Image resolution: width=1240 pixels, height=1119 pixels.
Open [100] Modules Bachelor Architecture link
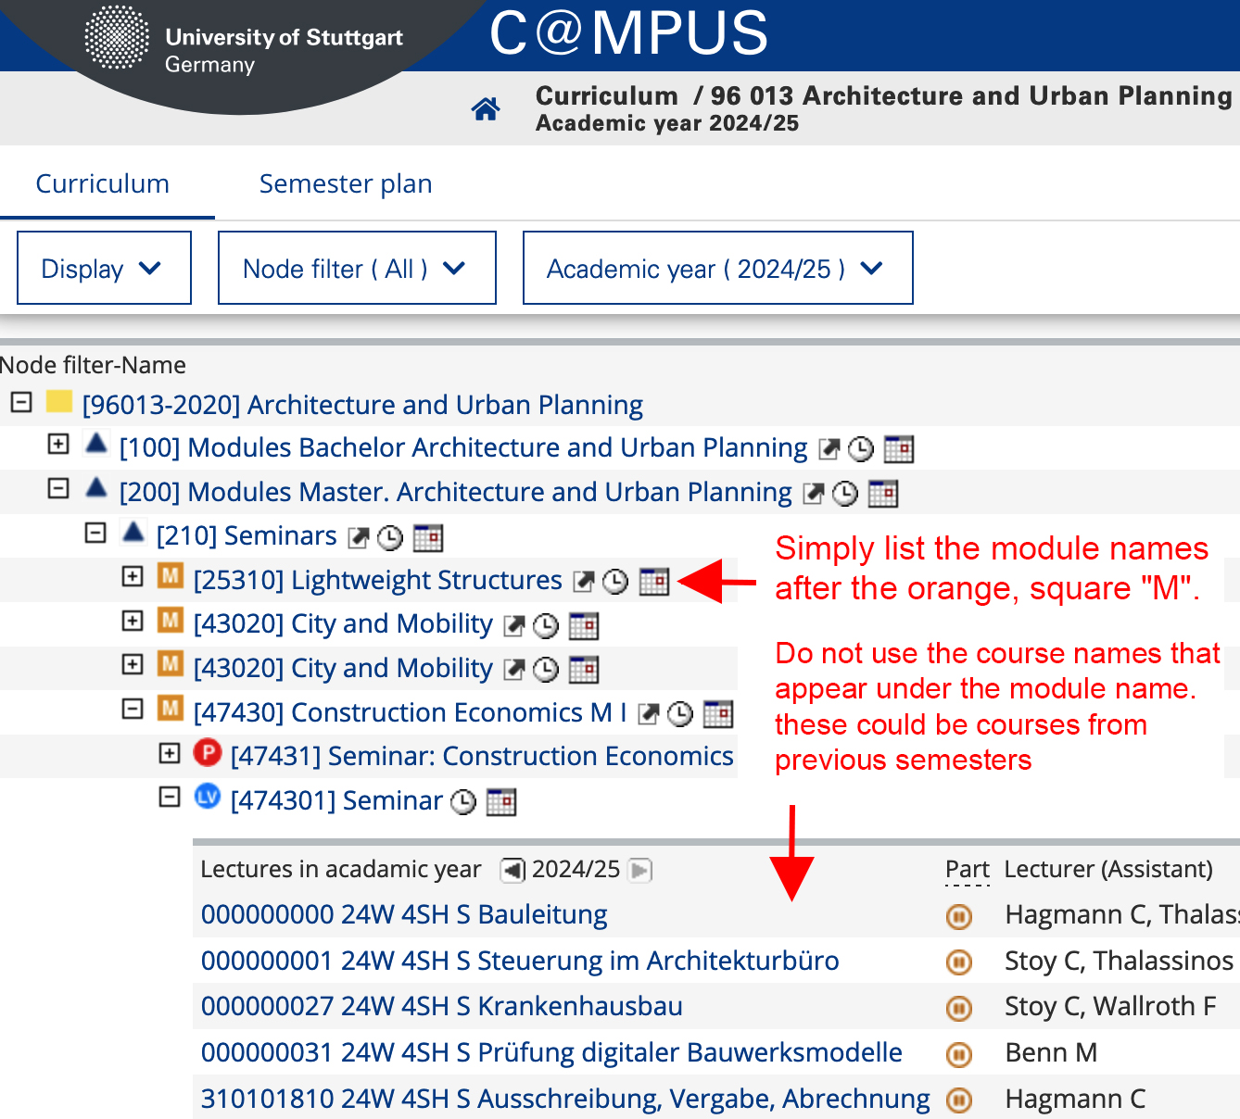click(x=463, y=447)
